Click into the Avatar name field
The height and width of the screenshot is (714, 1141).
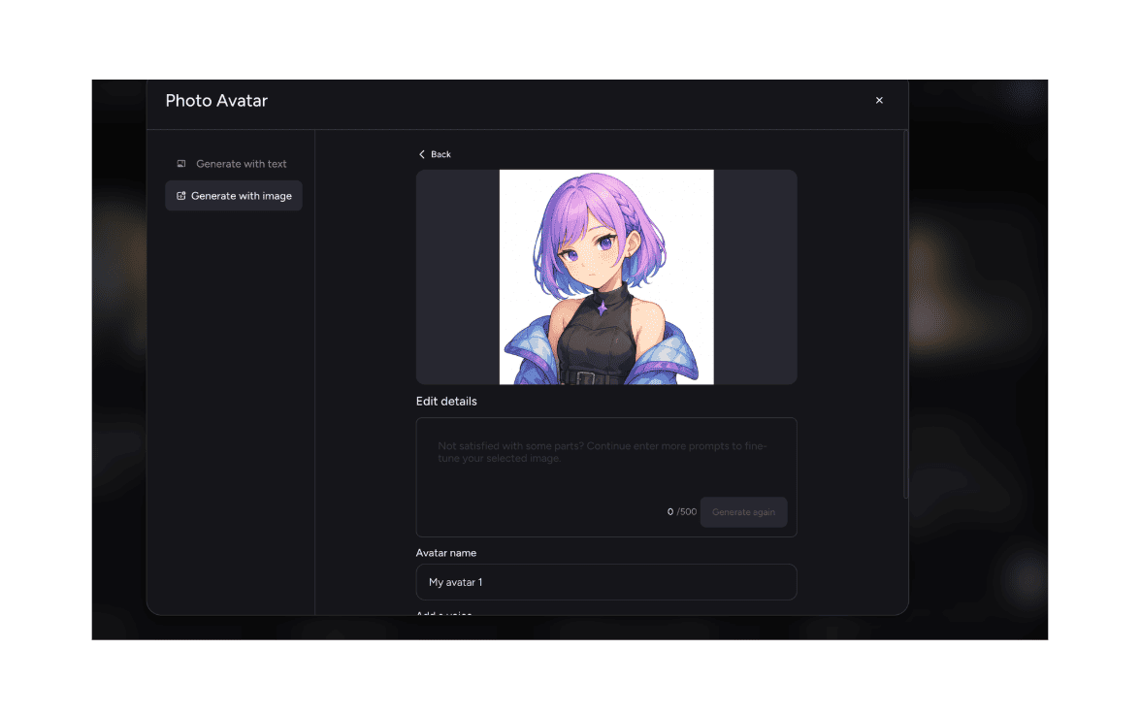coord(605,582)
